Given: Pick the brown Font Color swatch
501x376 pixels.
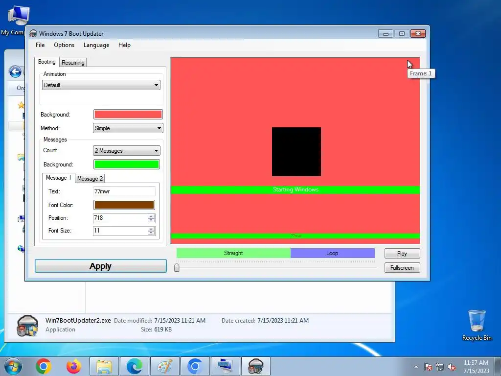Looking at the screenshot, I should click(x=124, y=205).
